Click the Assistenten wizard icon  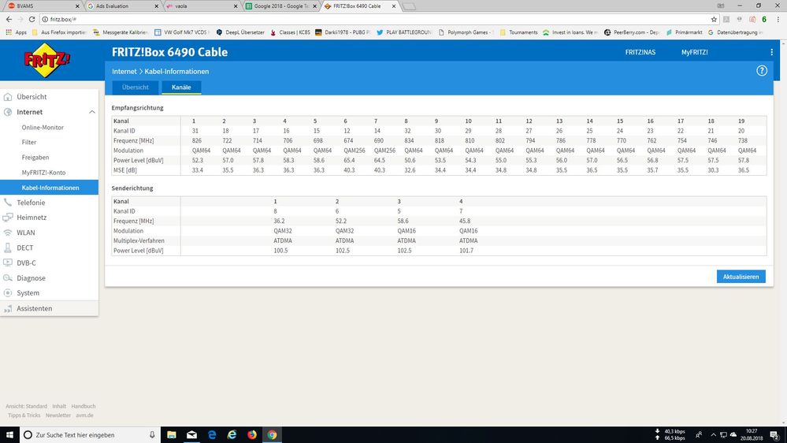coord(8,308)
